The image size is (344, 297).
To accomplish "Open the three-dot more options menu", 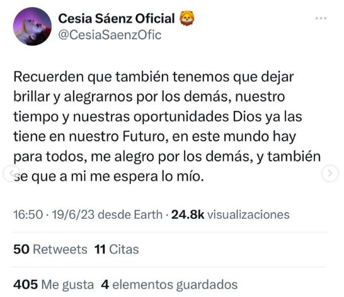I will [x=321, y=18].
